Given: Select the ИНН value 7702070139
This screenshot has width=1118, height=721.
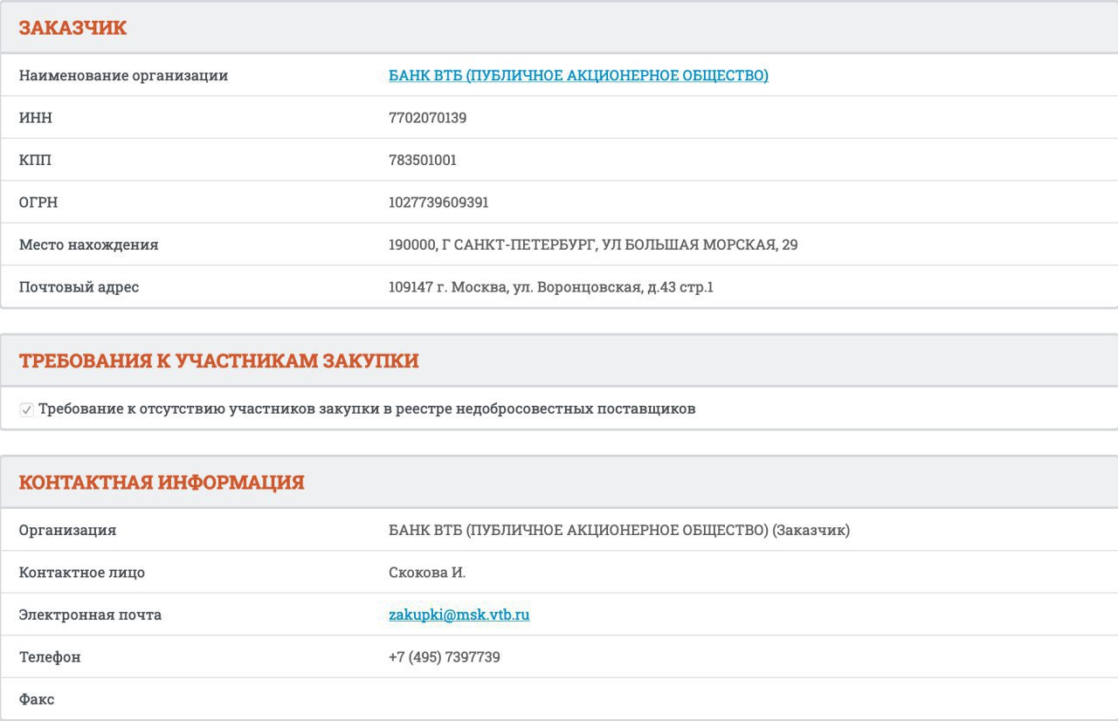Looking at the screenshot, I should (x=427, y=118).
